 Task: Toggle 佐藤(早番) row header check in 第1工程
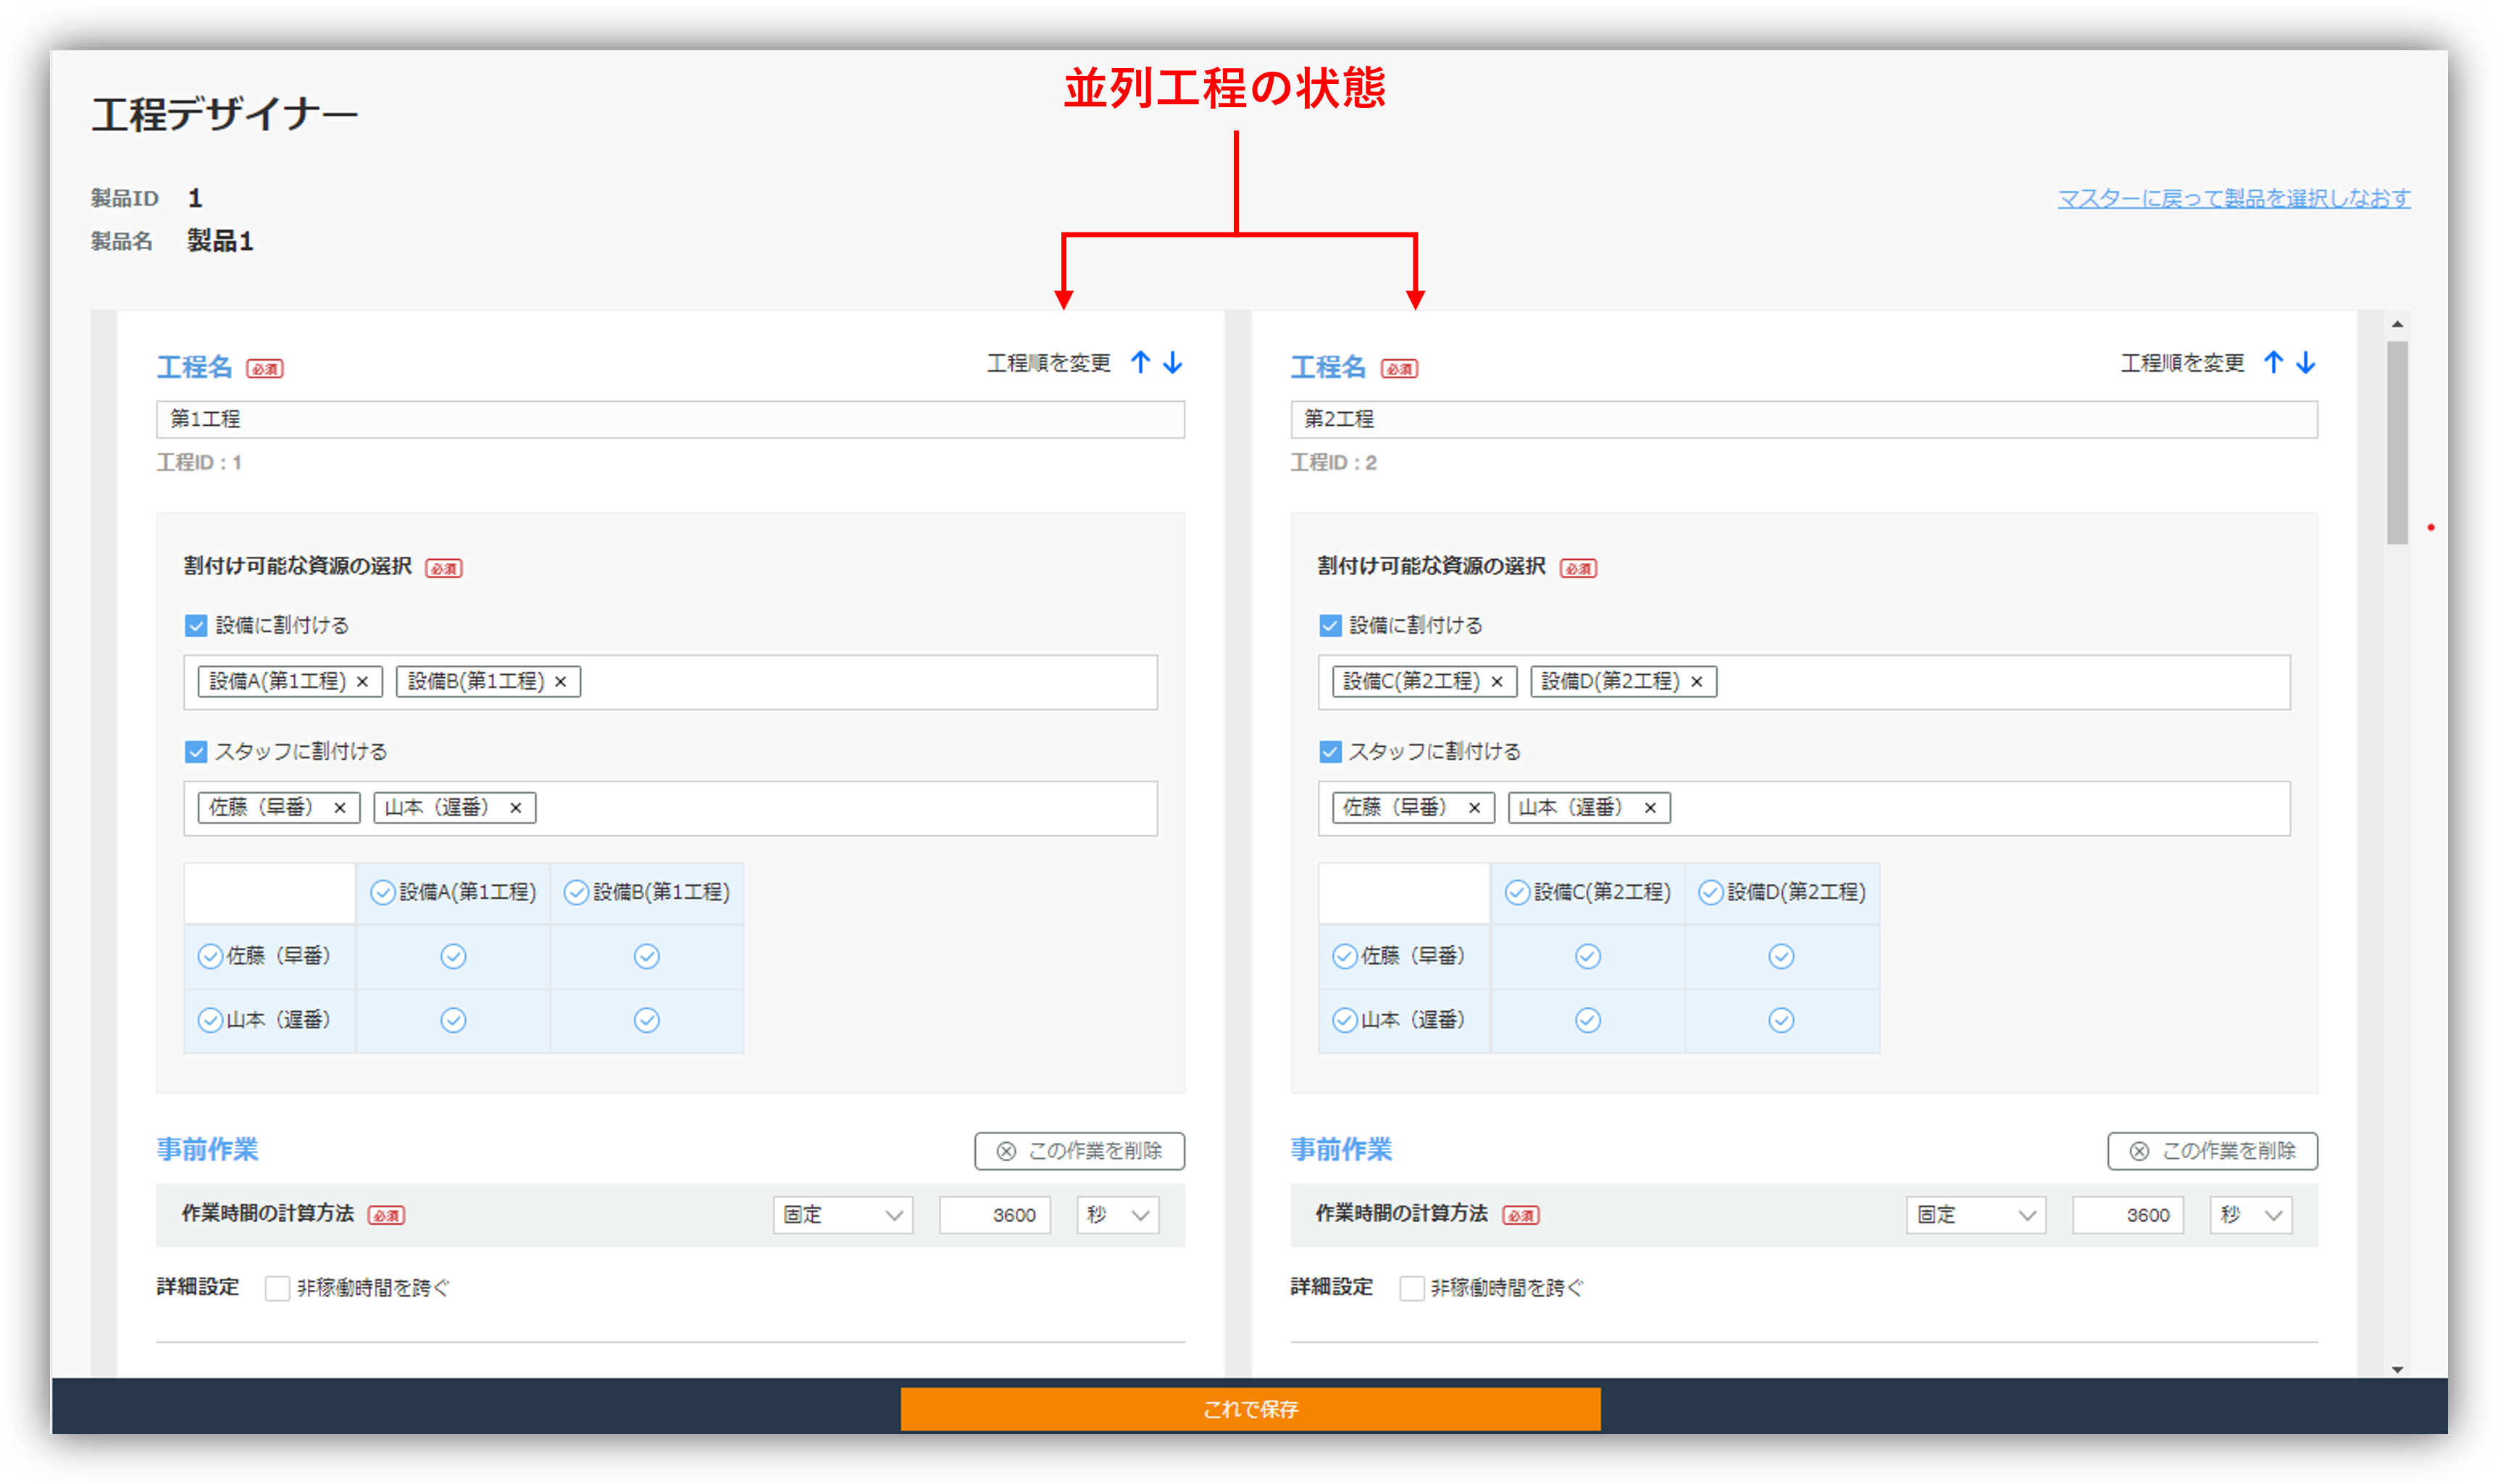(x=210, y=956)
